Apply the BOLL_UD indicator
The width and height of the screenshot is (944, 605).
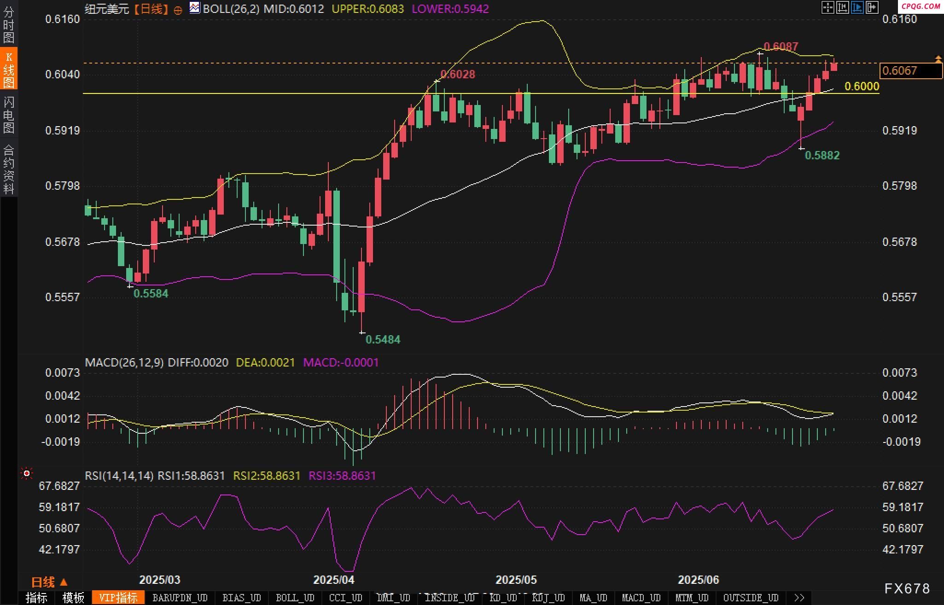click(295, 598)
